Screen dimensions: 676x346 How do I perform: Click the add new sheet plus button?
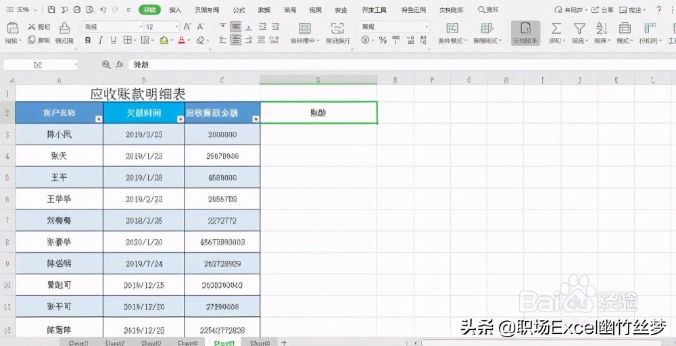284,343
